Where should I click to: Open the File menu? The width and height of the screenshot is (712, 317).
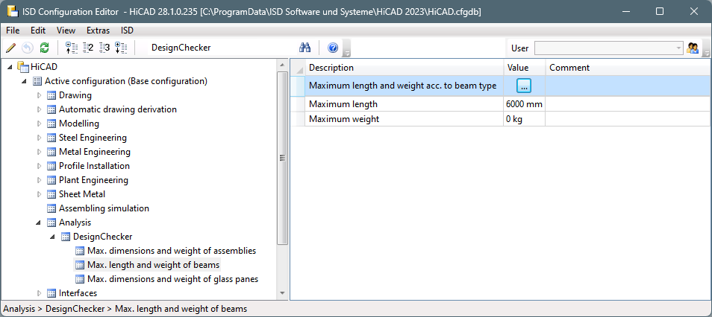[13, 31]
